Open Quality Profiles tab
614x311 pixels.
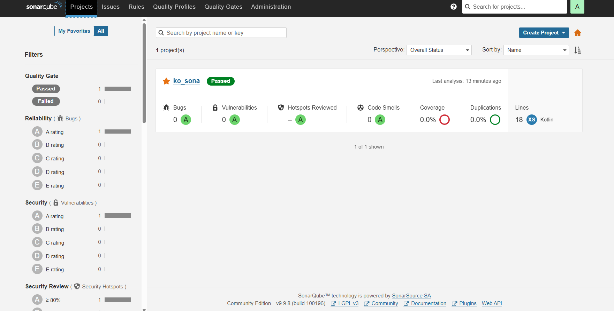click(174, 7)
